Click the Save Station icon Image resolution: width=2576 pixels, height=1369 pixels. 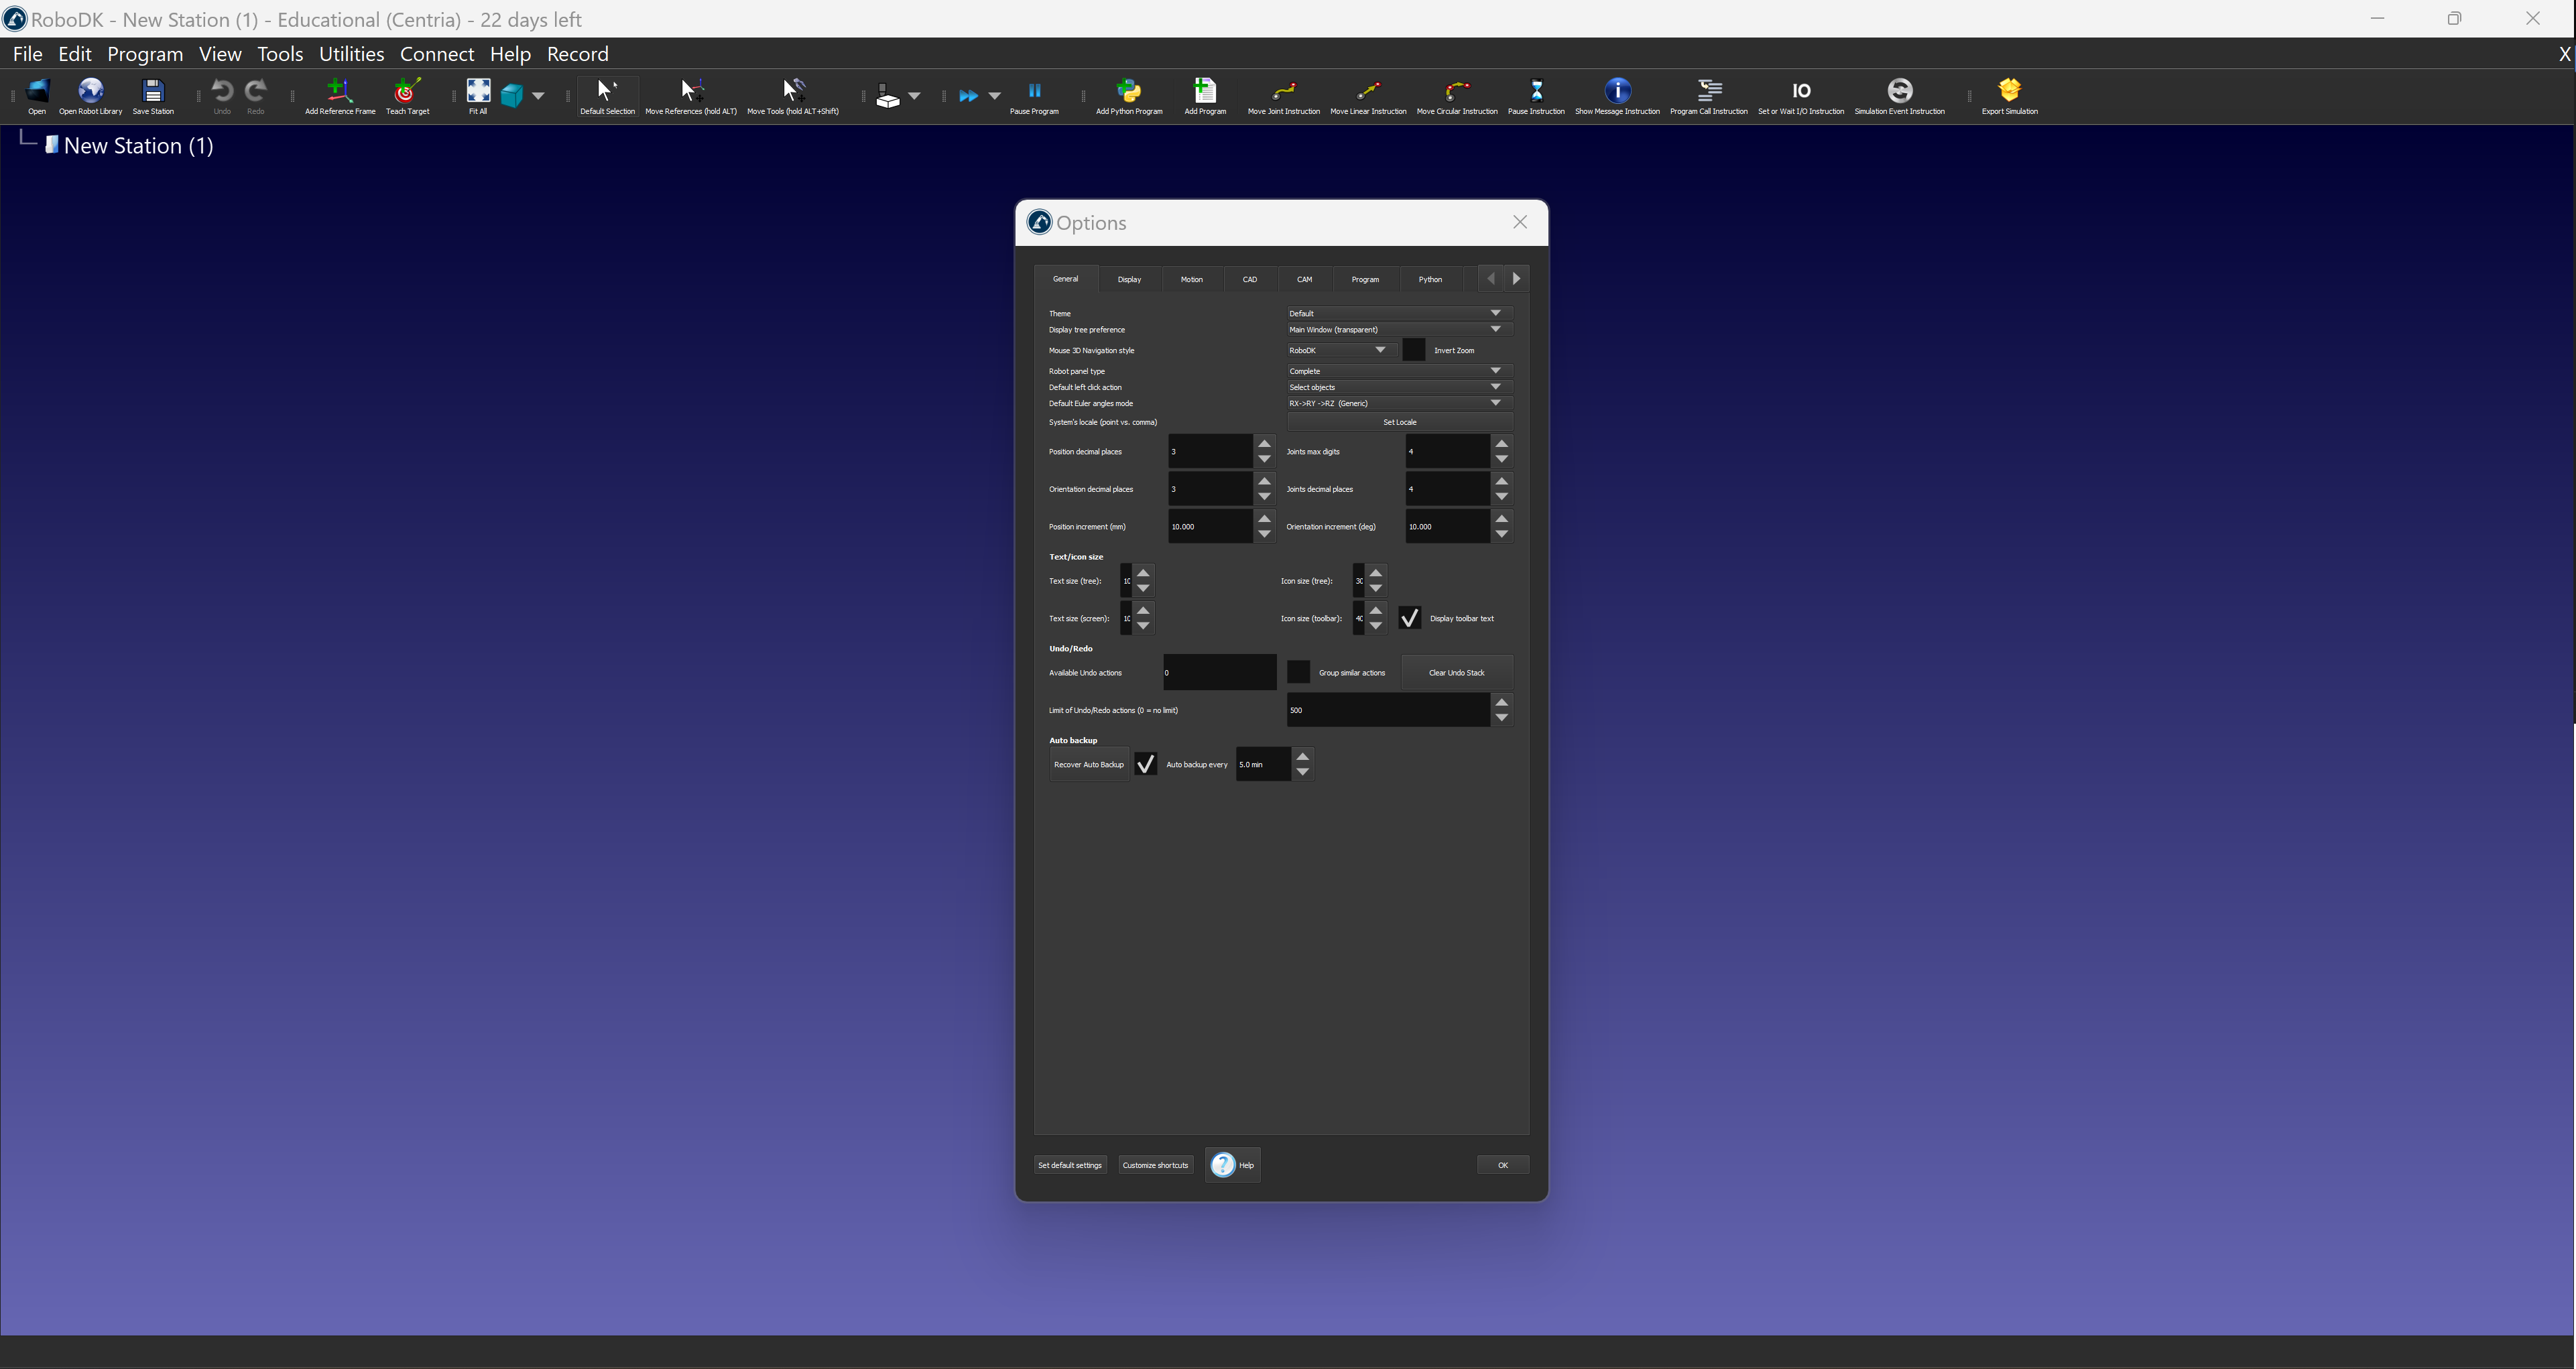(153, 92)
